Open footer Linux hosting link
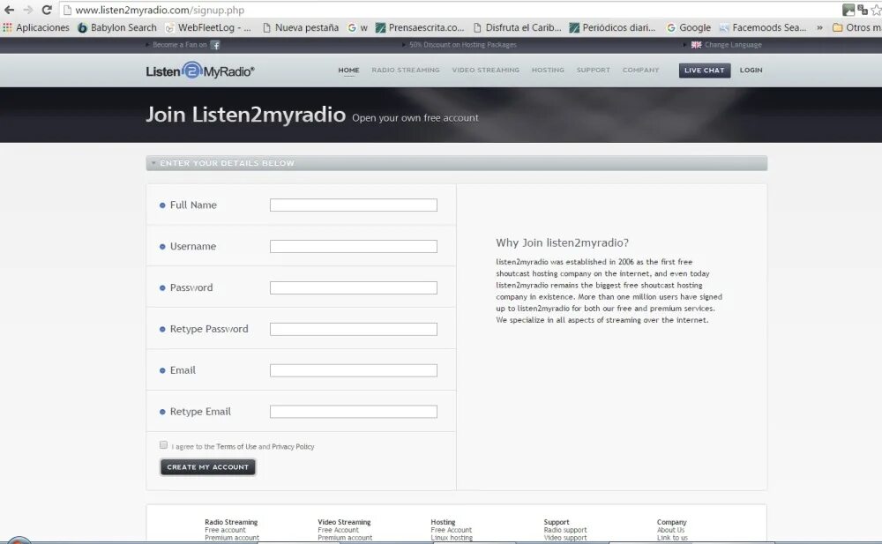Screen dimensions: 882x544 (452, 538)
